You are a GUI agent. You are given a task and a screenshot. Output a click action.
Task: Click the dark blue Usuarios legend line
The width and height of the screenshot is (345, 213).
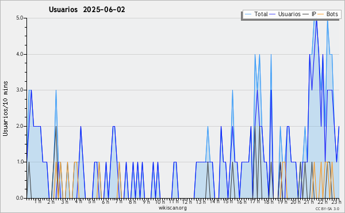pyautogui.click(x=273, y=14)
